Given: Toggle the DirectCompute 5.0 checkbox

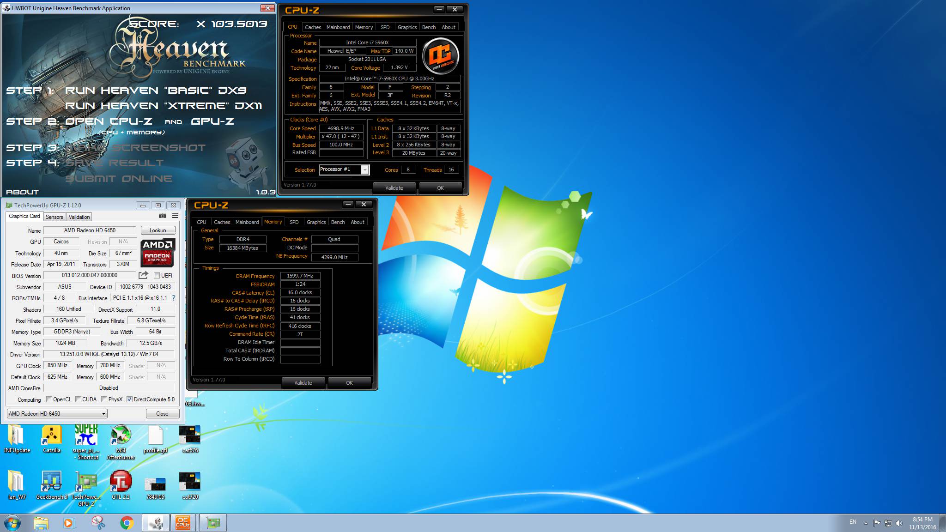Looking at the screenshot, I should tap(129, 399).
